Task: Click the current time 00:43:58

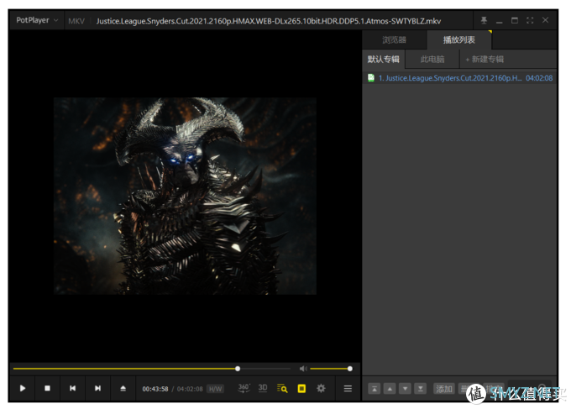Action: 155,389
